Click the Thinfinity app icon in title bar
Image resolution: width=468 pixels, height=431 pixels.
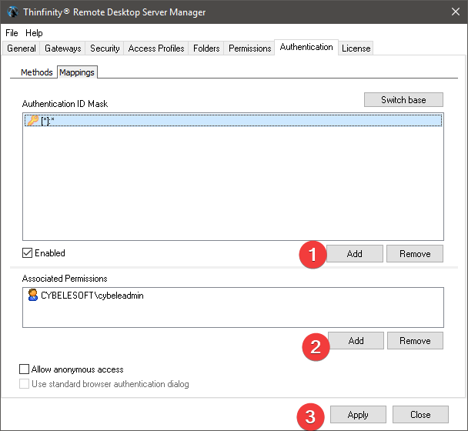12,13
